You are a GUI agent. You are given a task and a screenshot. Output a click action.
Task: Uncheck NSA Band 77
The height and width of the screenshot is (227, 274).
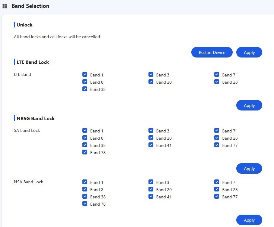coord(217,197)
